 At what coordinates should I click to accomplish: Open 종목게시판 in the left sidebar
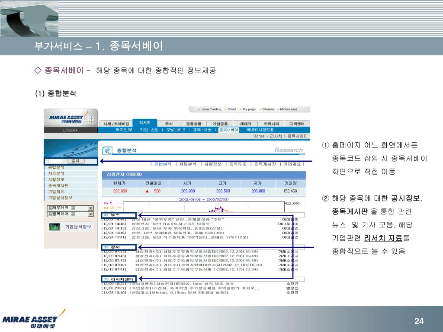tap(58, 185)
